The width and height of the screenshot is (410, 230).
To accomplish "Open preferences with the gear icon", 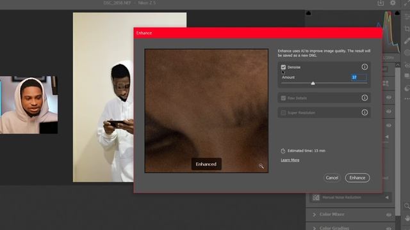I will click(393, 3).
